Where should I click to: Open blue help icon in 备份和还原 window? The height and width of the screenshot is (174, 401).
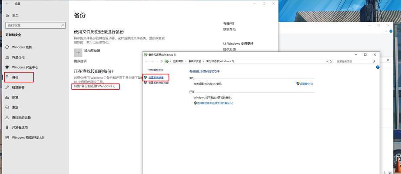tap(378, 67)
